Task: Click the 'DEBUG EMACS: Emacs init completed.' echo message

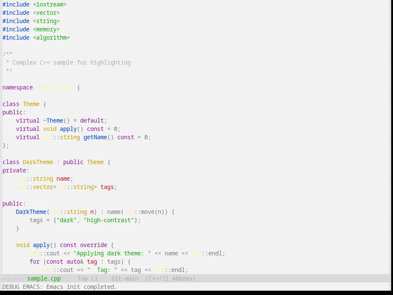Action: pyautogui.click(x=60, y=287)
